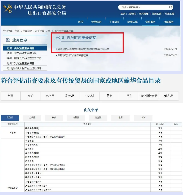183x195 pixels.
Task: Select sidebar item 进出口水产品监管重要信息
Action: [x=25, y=53]
